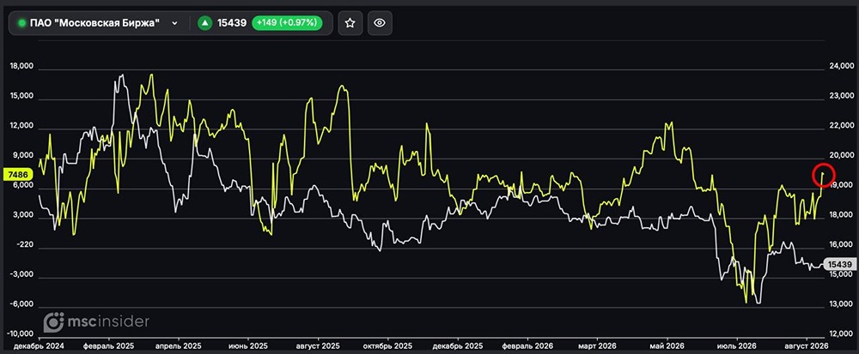Click the -220 left axis value
Image resolution: width=859 pixels, height=354 pixels.
23,246
